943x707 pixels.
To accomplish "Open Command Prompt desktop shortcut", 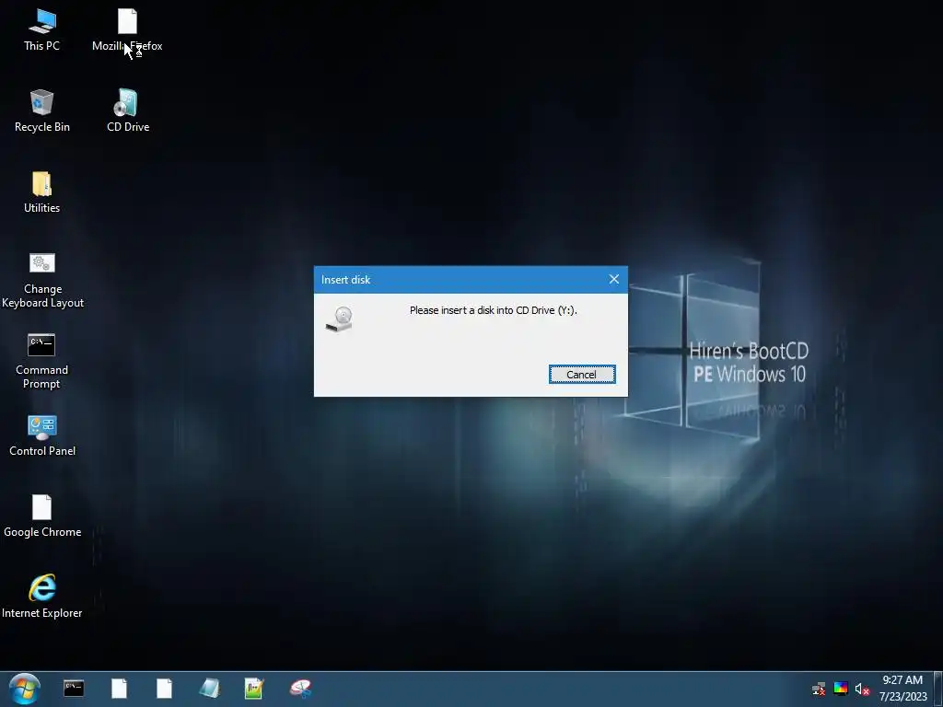I will click(41, 361).
